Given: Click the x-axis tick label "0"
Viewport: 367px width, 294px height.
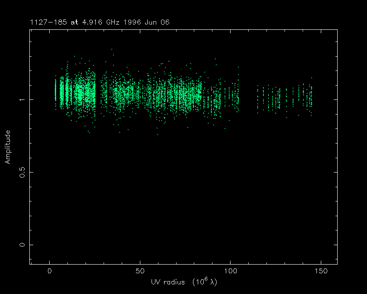Looking at the screenshot, I should (50, 271).
